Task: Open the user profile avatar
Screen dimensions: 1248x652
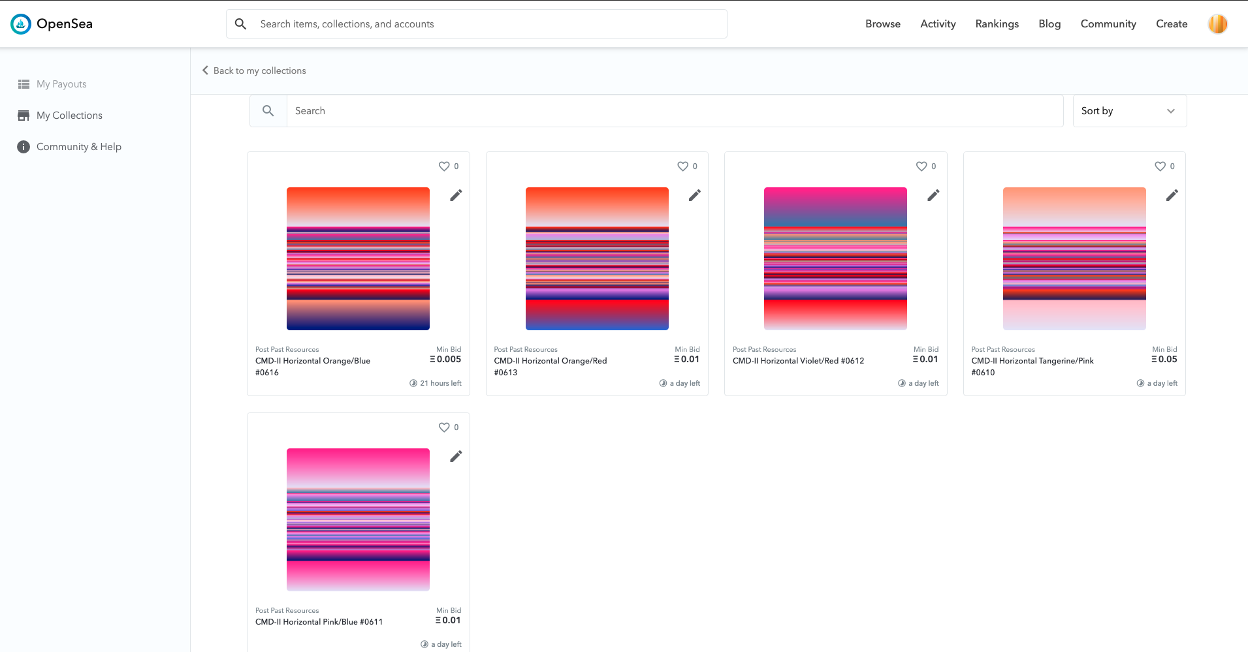Action: (1217, 24)
